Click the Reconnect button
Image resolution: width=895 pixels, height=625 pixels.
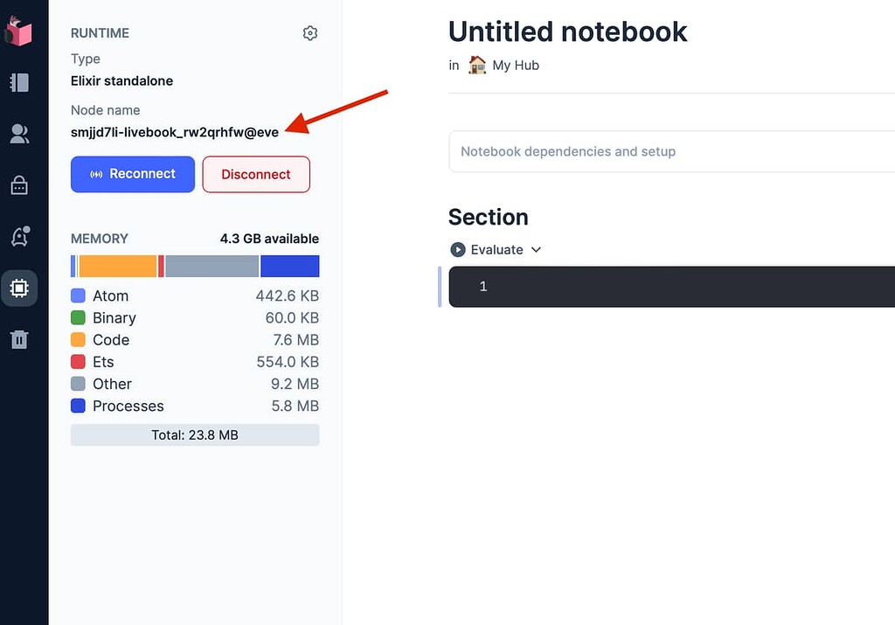click(132, 174)
